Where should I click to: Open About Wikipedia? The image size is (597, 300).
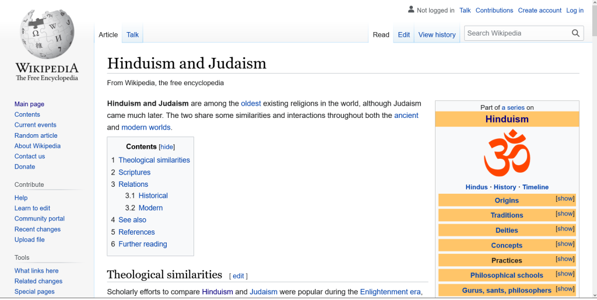point(37,145)
